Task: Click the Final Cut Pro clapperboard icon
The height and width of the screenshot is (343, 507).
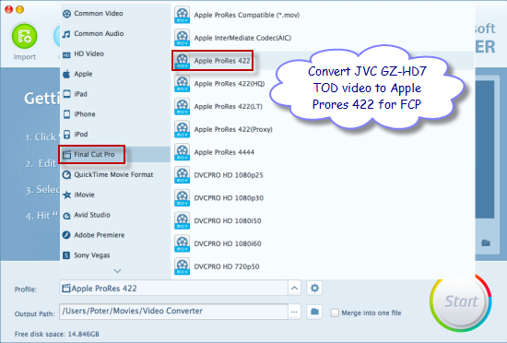Action: [x=66, y=155]
